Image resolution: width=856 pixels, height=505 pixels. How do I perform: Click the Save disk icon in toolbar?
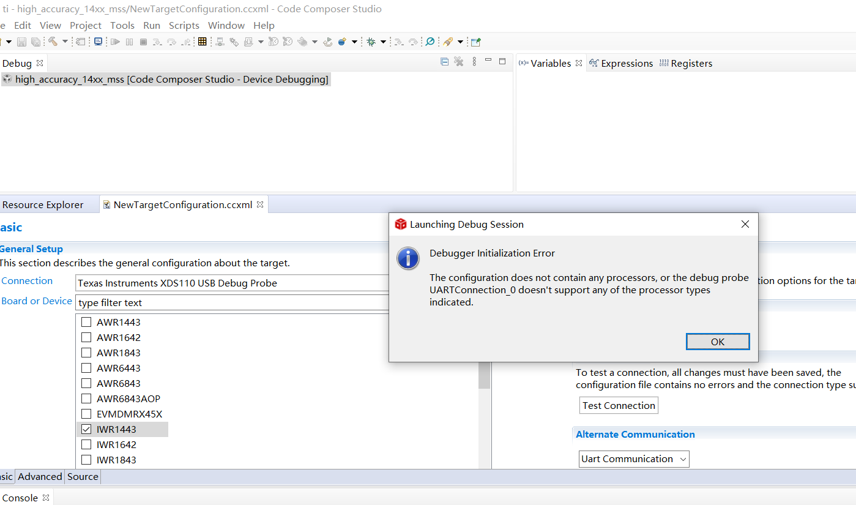21,42
